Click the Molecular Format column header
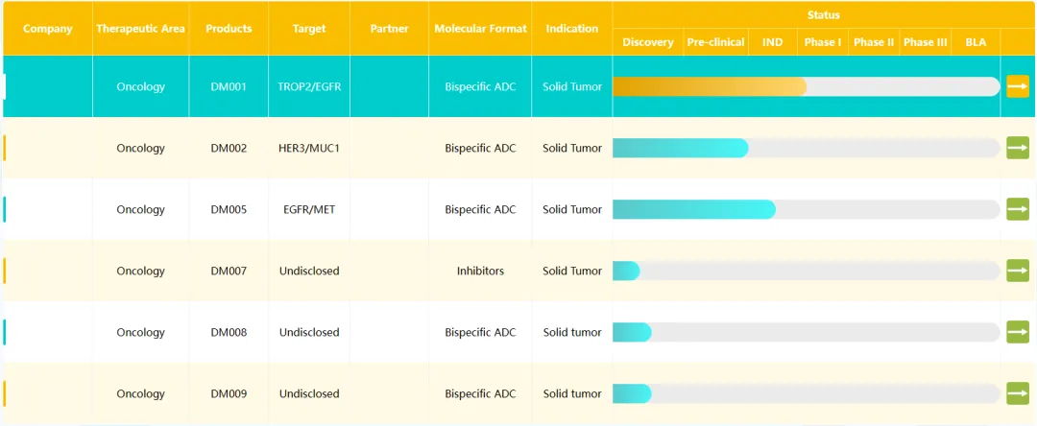Viewport: 1037px width, 426px height. click(x=480, y=29)
